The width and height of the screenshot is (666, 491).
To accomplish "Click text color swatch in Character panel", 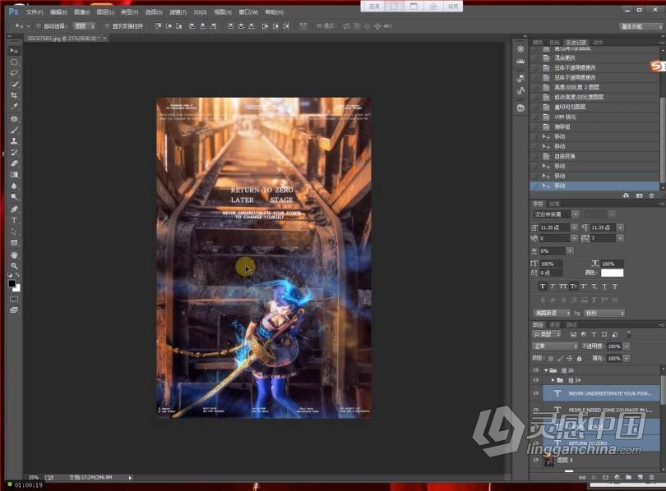I will point(612,273).
